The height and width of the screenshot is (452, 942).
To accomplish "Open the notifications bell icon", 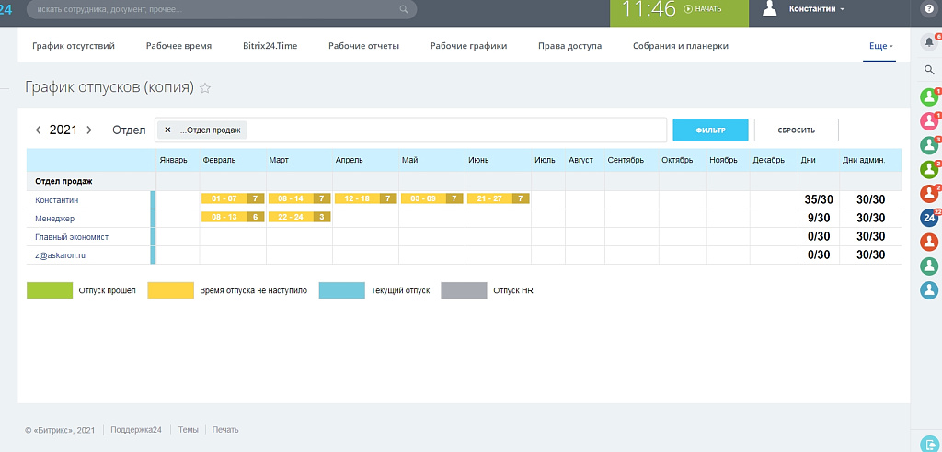I will coord(928,42).
